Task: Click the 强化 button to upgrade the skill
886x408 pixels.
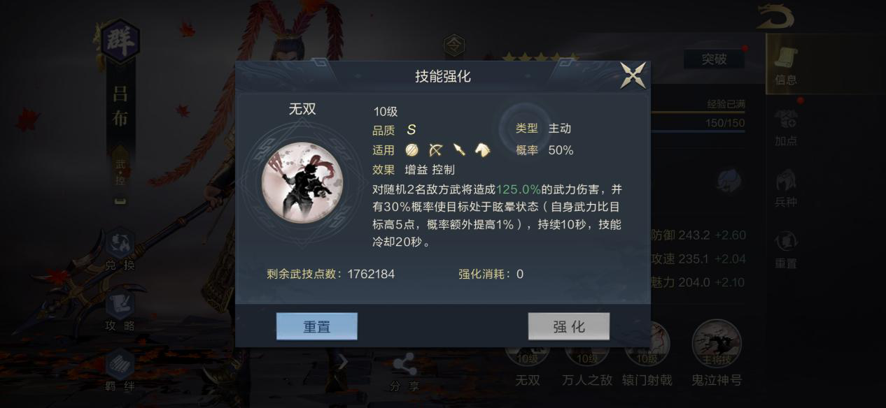Action: 569,326
